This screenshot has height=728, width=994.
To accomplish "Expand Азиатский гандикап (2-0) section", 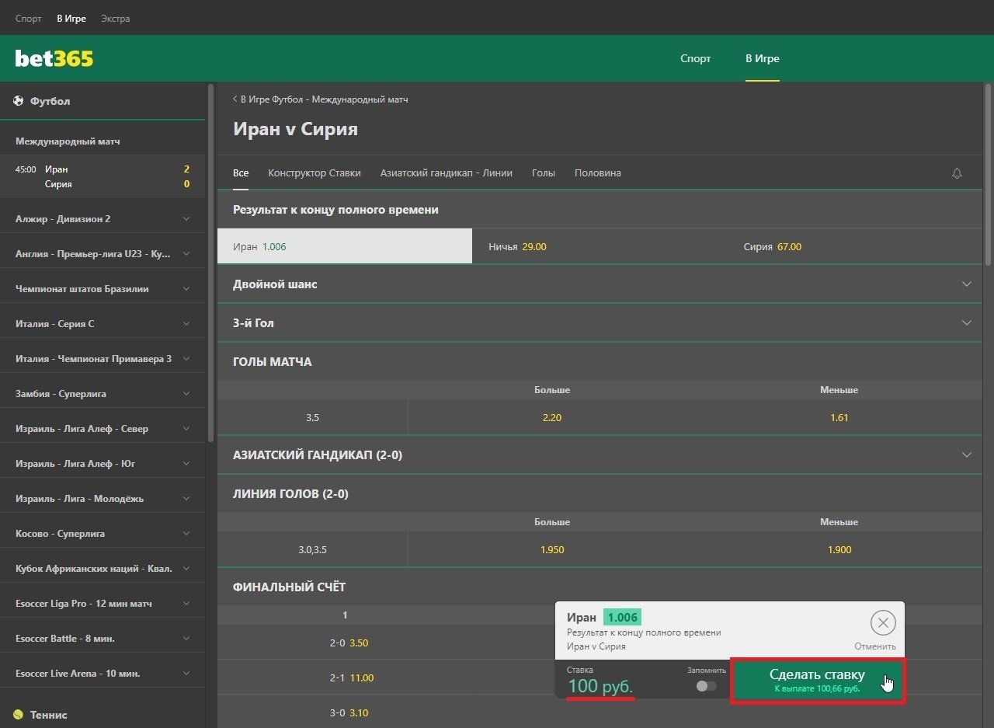I will coord(966,455).
